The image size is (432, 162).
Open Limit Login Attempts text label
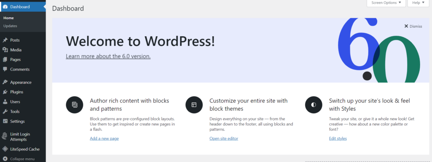[x=20, y=137]
